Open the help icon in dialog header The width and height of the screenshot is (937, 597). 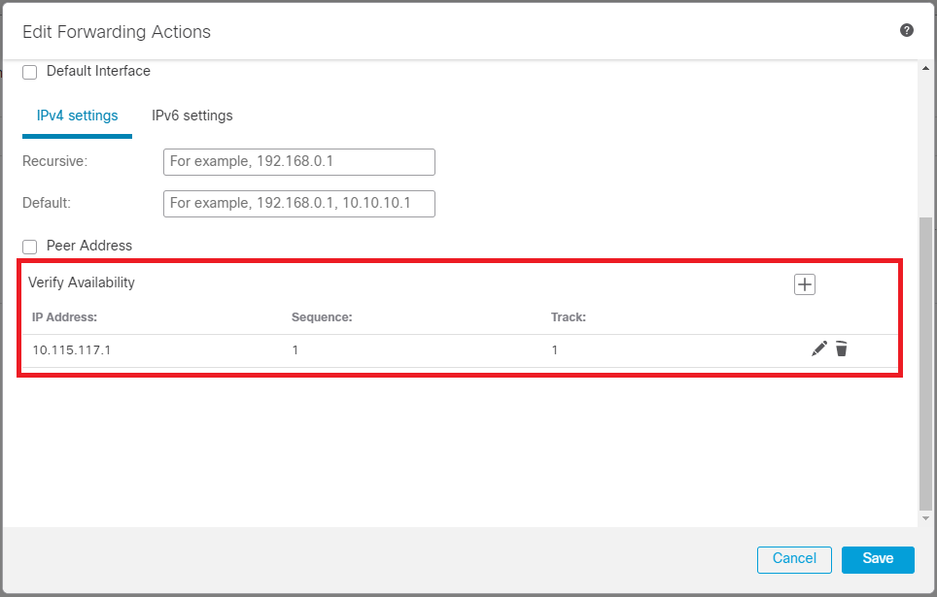pos(907,31)
